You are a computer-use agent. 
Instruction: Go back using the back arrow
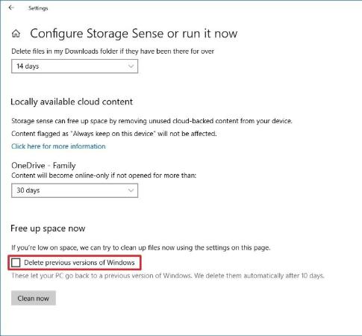coord(11,7)
